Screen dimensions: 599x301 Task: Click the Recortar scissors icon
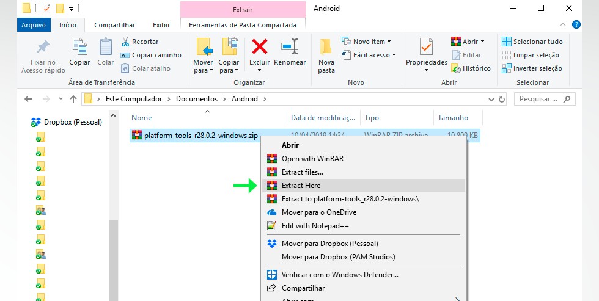point(125,42)
